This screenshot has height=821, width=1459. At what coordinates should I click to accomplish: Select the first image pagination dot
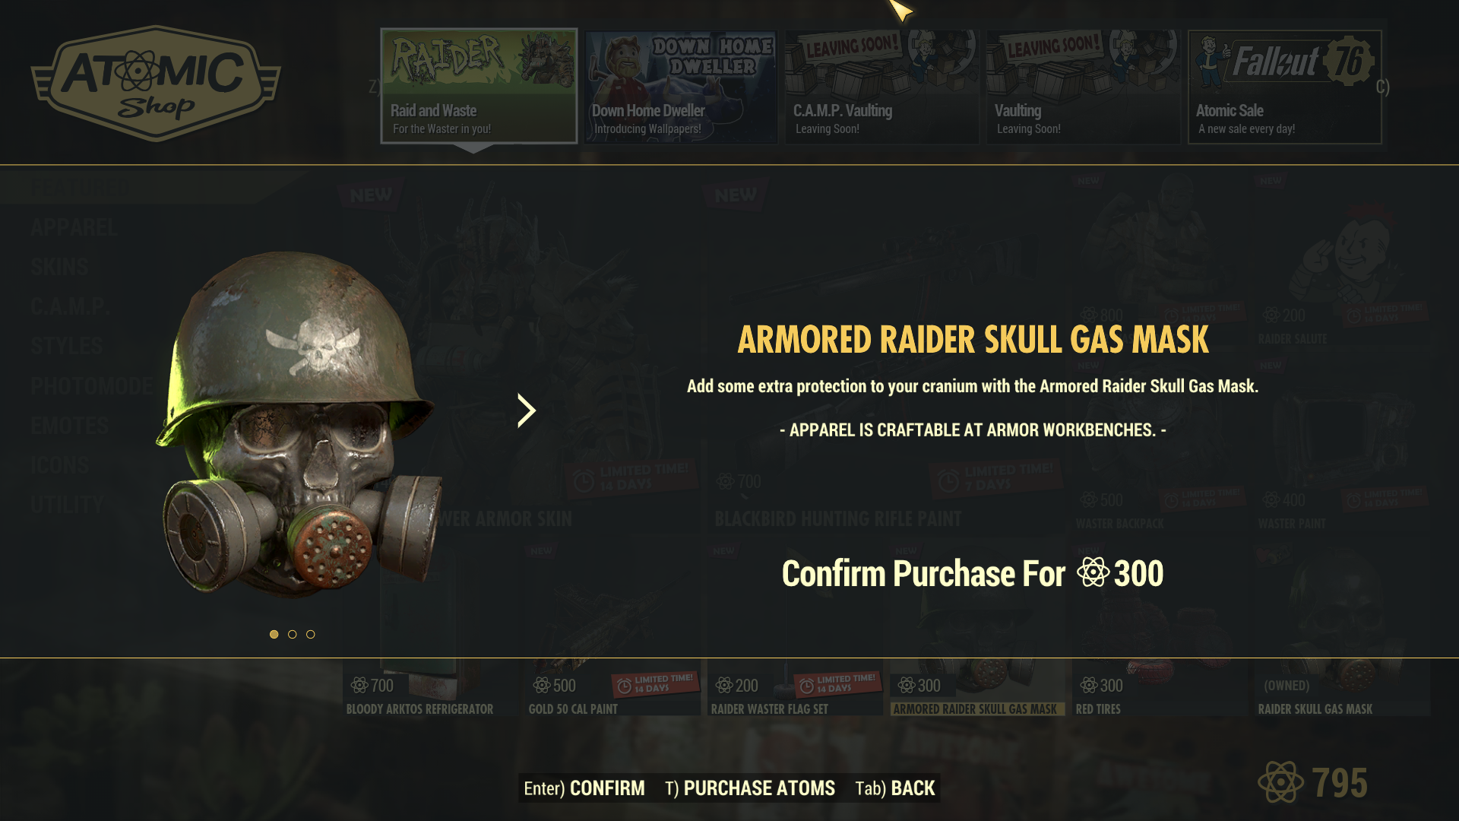click(x=274, y=634)
